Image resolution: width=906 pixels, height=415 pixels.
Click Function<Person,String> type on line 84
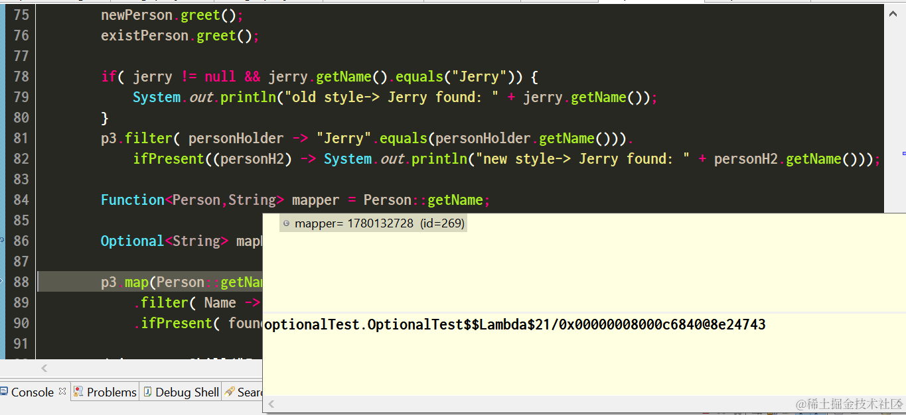(x=192, y=200)
